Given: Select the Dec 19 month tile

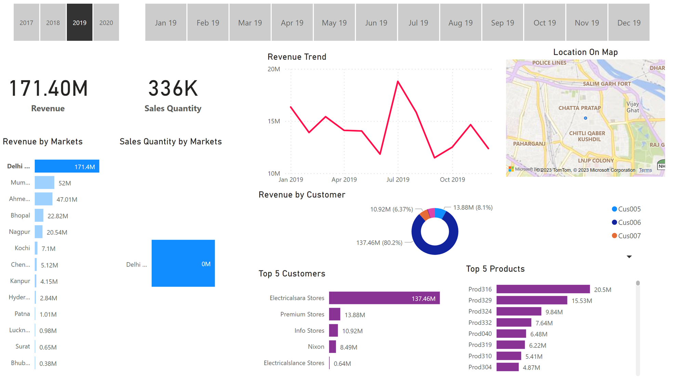Looking at the screenshot, I should pyautogui.click(x=629, y=22).
